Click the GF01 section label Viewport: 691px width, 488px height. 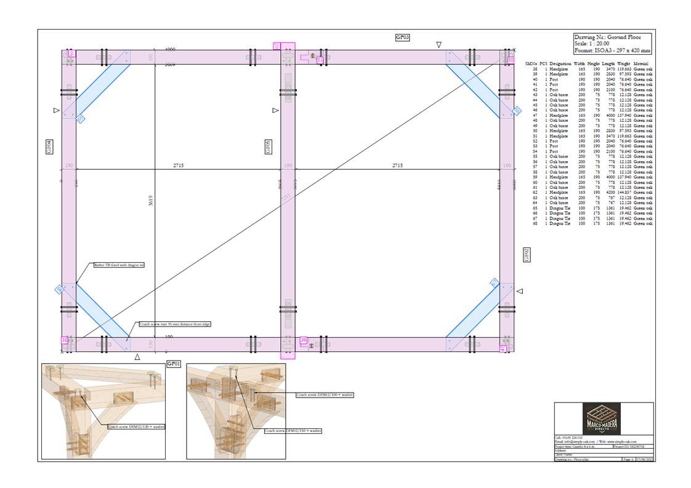[174, 364]
